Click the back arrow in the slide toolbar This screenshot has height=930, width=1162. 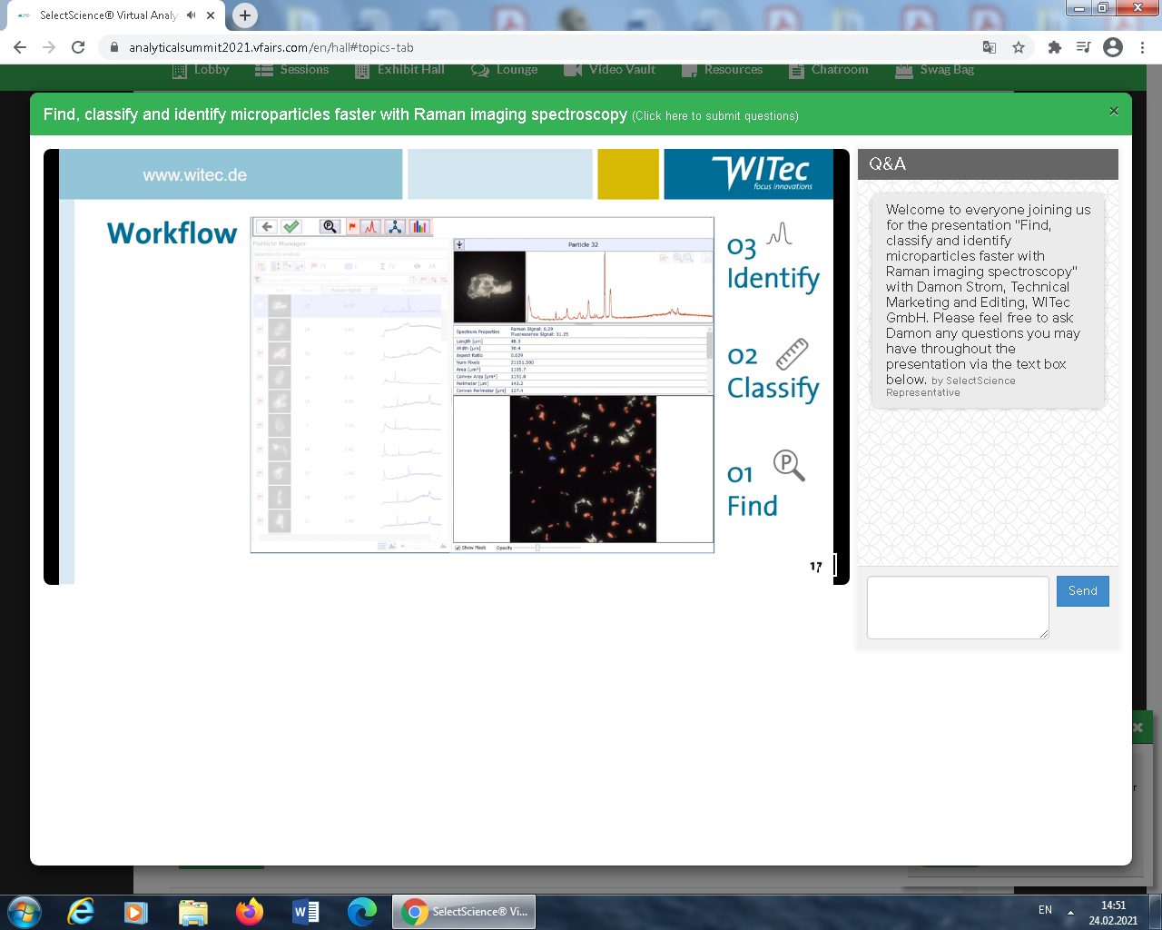[267, 227]
